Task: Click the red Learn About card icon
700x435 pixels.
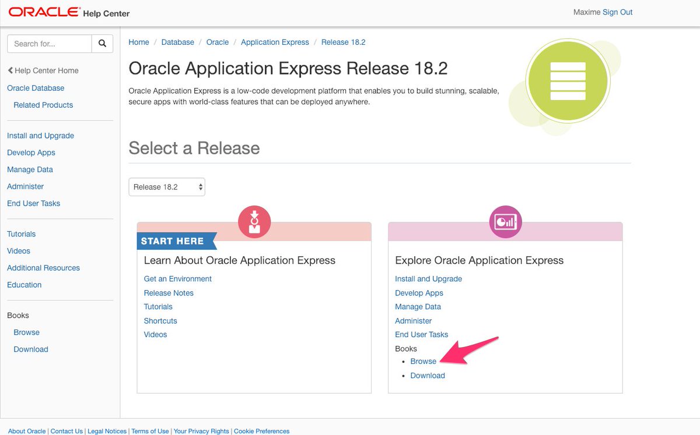Action: [254, 222]
